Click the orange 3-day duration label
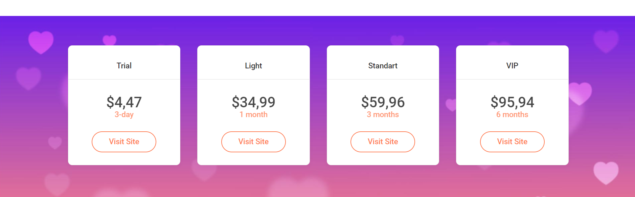 (124, 114)
